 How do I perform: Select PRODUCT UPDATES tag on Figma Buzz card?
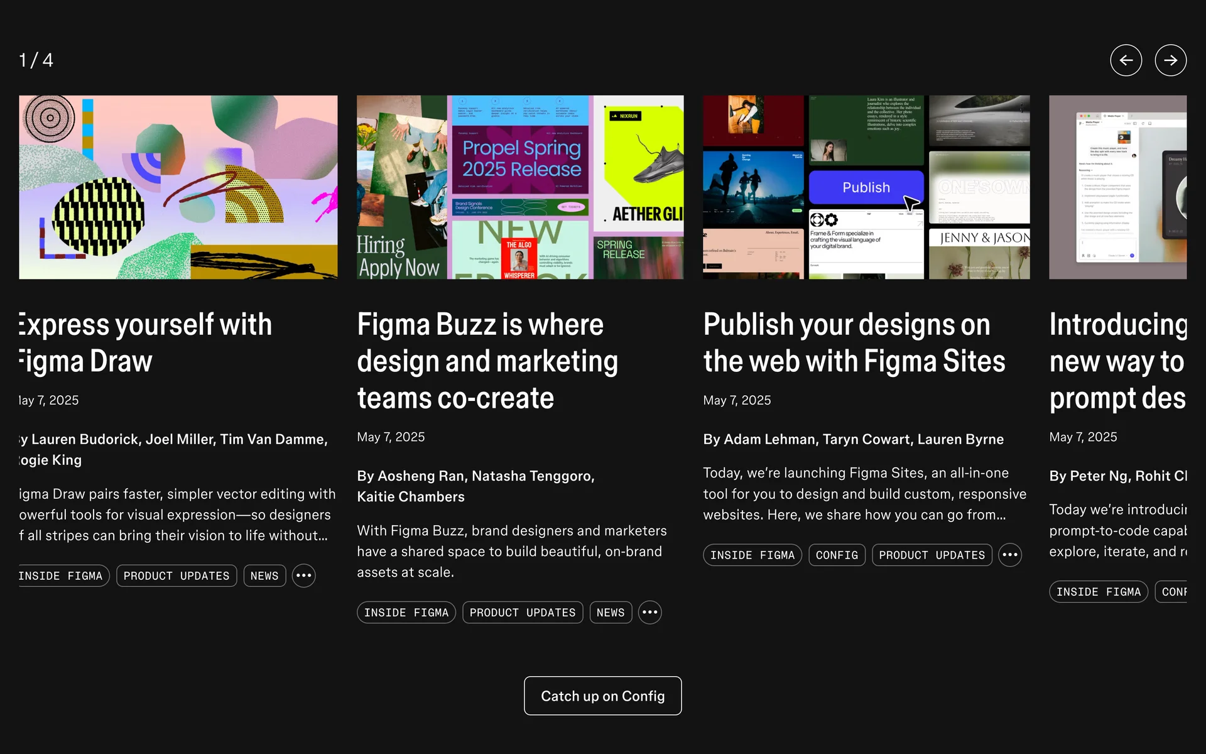click(523, 612)
